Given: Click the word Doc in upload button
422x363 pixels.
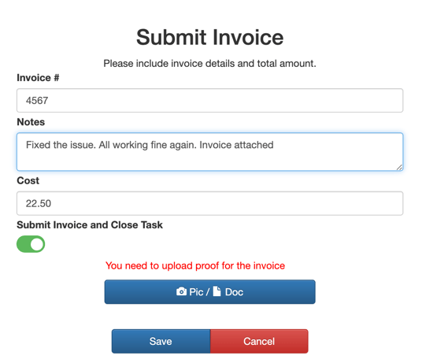Looking at the screenshot, I should coord(234,292).
